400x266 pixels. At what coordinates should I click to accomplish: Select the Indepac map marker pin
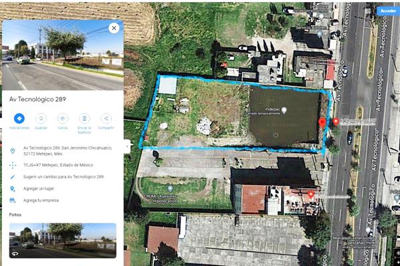[284, 110]
